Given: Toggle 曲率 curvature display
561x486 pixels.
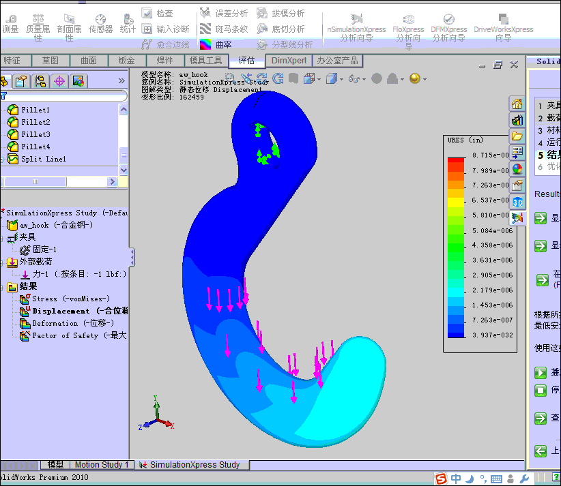Looking at the screenshot, I should coord(216,45).
